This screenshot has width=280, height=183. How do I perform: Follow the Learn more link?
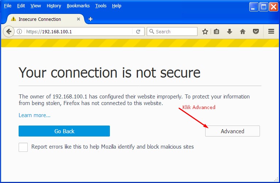pos(35,115)
